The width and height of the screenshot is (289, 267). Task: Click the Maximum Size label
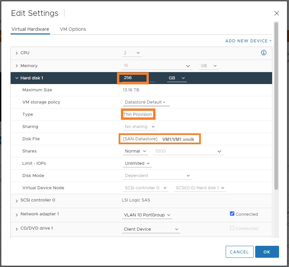pos(37,90)
